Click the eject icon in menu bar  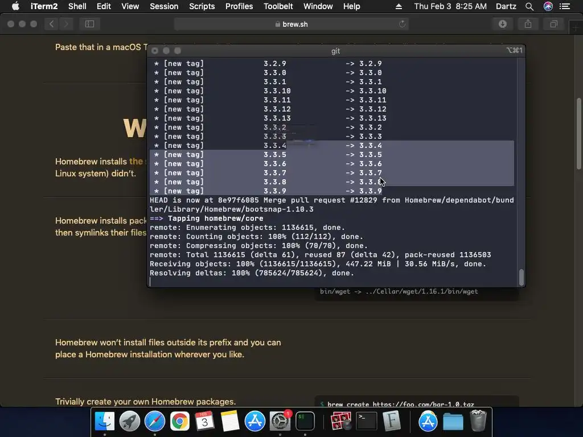coord(399,6)
